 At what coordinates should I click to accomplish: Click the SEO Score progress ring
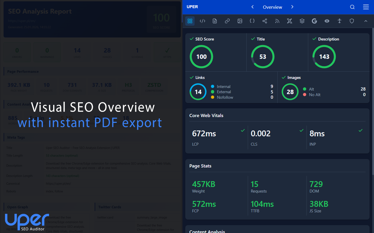pyautogui.click(x=201, y=57)
